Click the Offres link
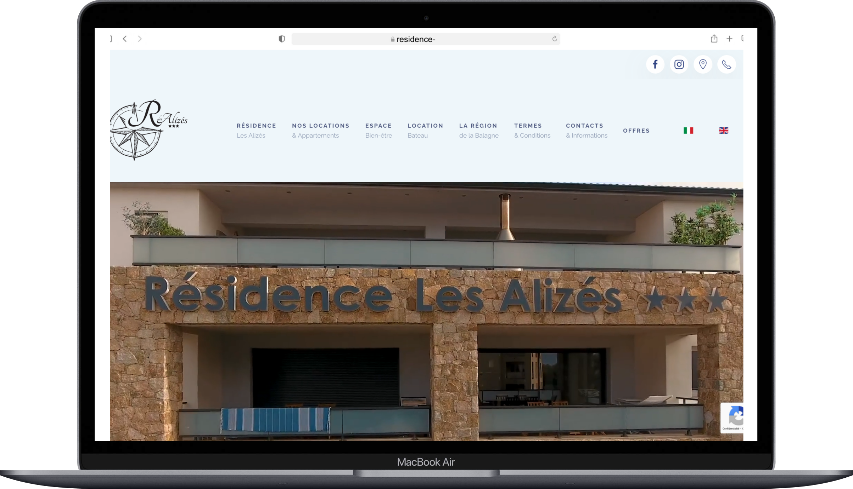Image resolution: width=853 pixels, height=489 pixels. pyautogui.click(x=636, y=131)
